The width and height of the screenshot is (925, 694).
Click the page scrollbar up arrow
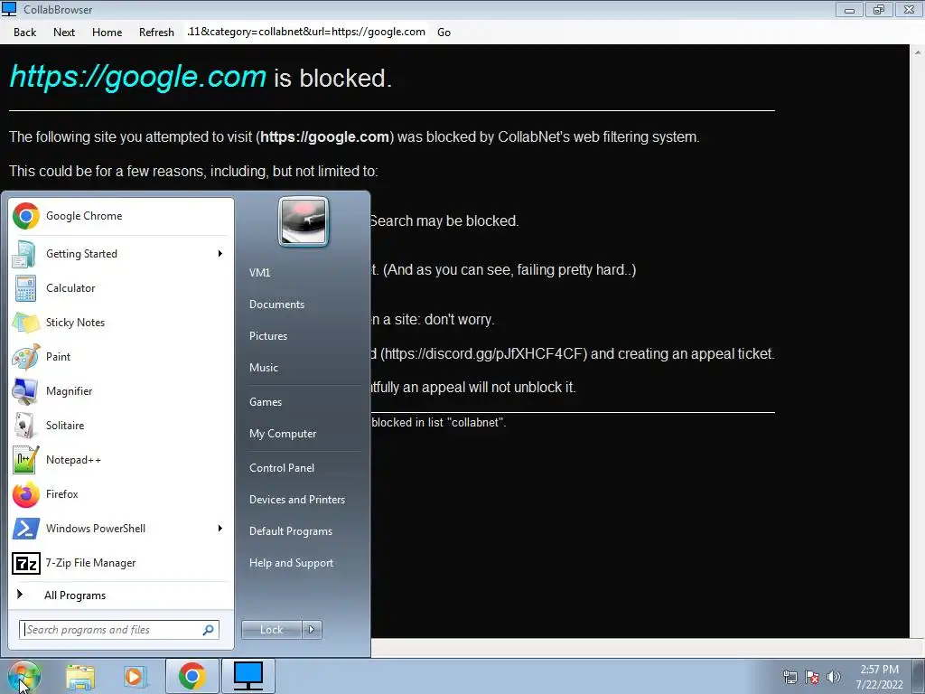[x=918, y=52]
